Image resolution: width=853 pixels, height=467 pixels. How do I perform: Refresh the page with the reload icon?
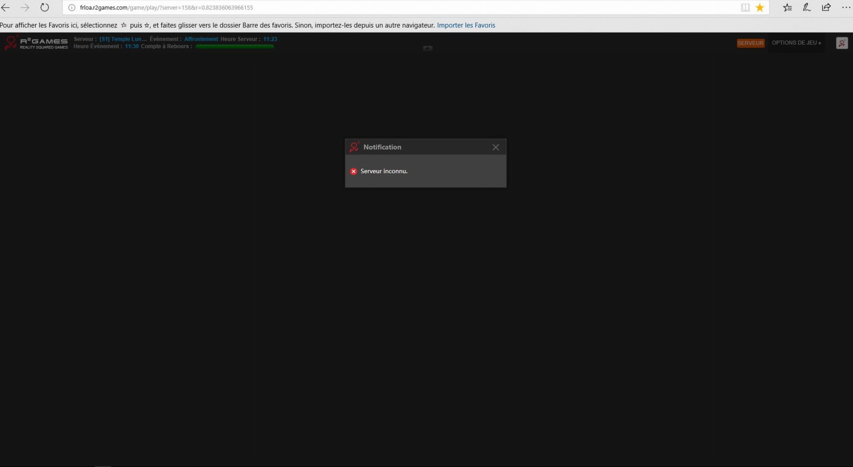45,8
